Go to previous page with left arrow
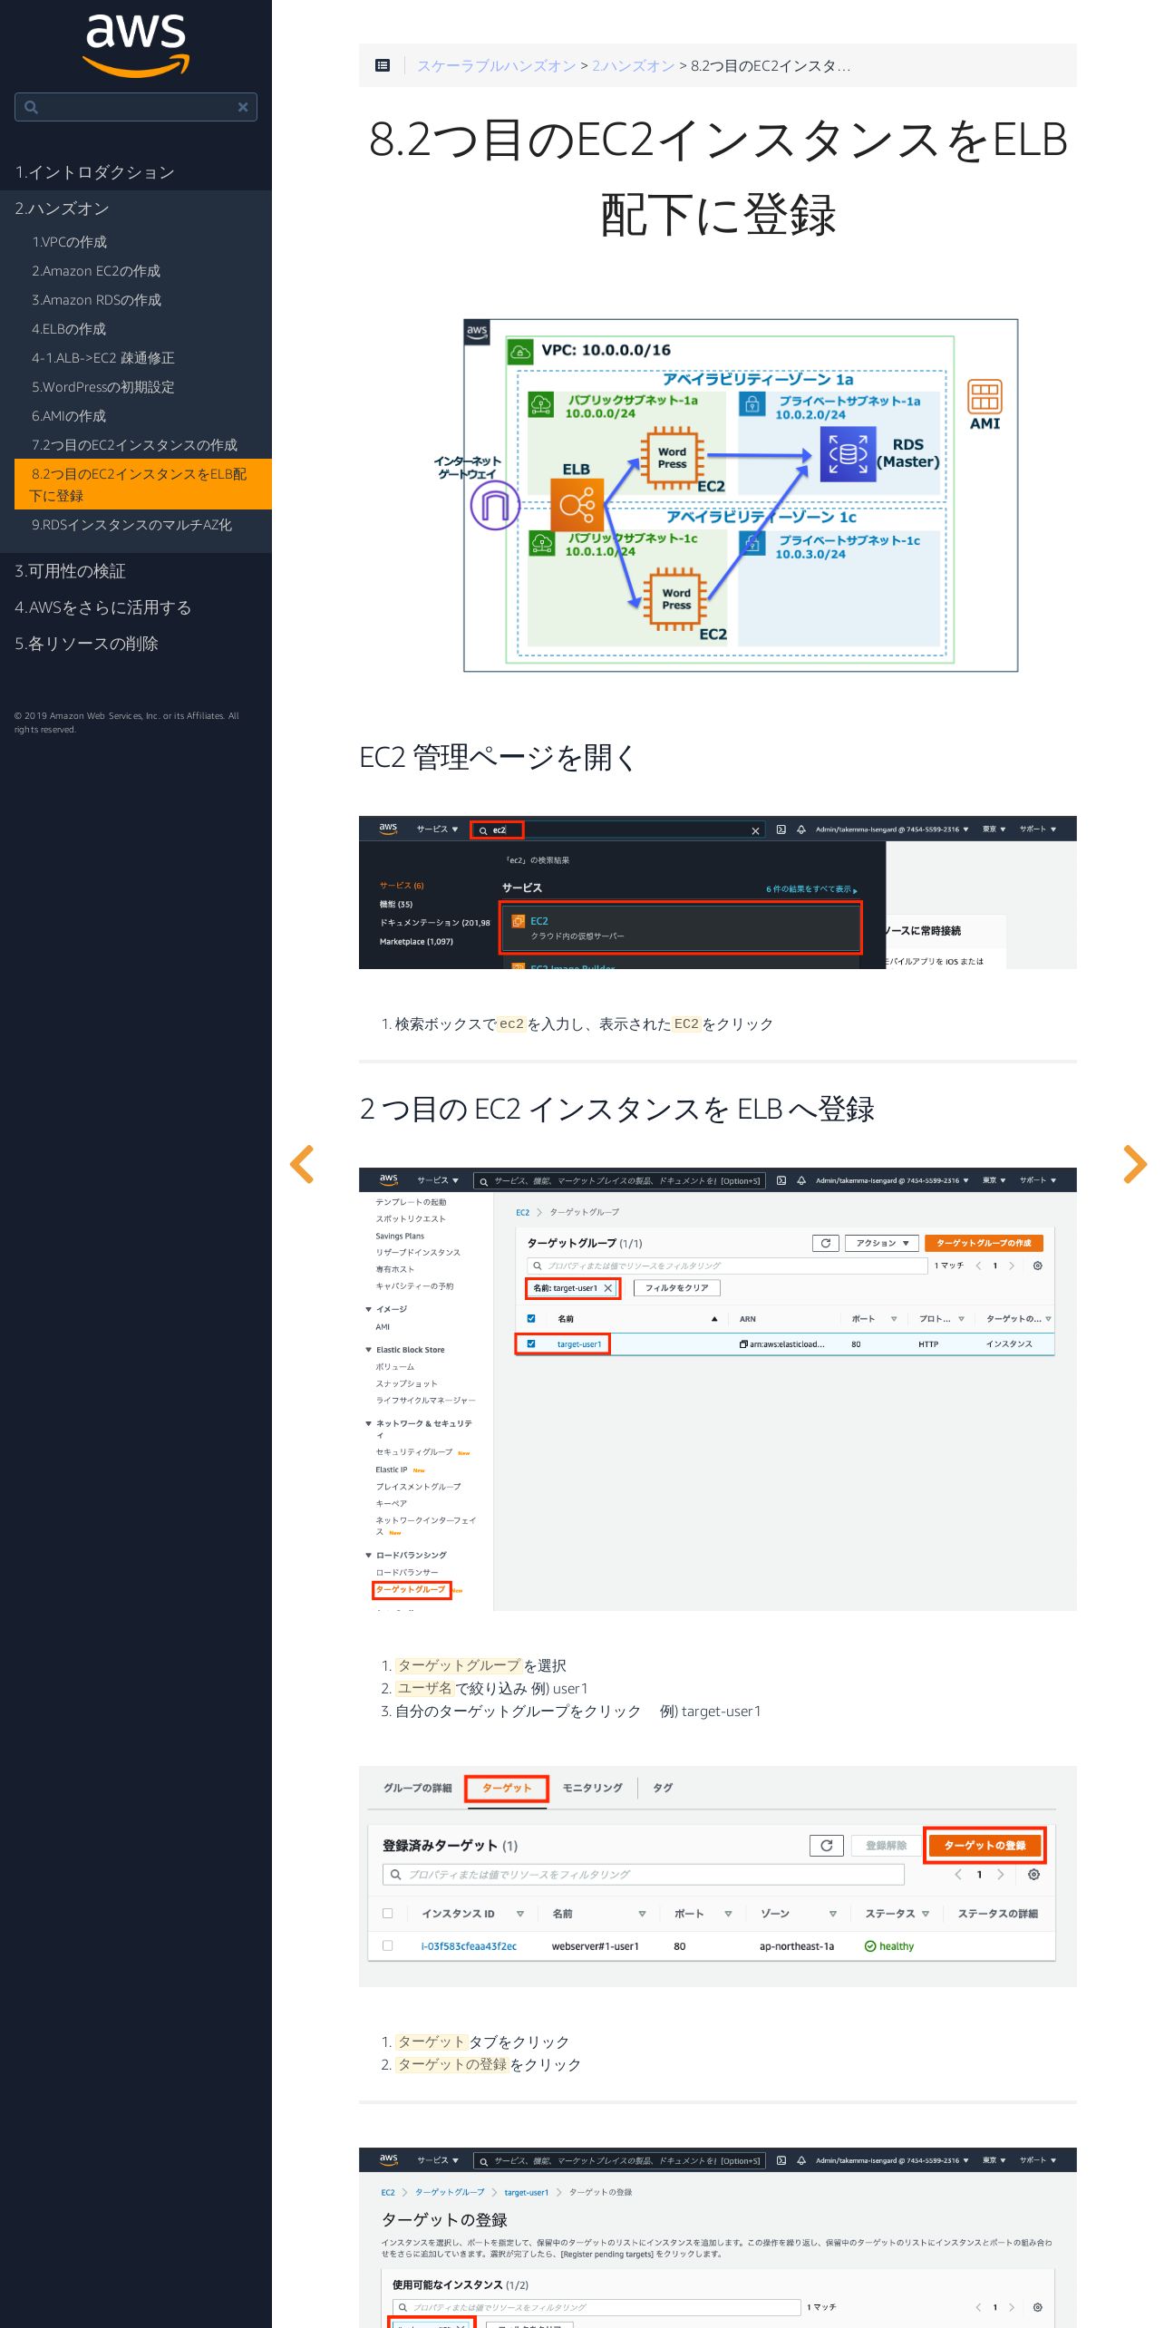Screen dimensions: 1164x2328 pos(302,1164)
